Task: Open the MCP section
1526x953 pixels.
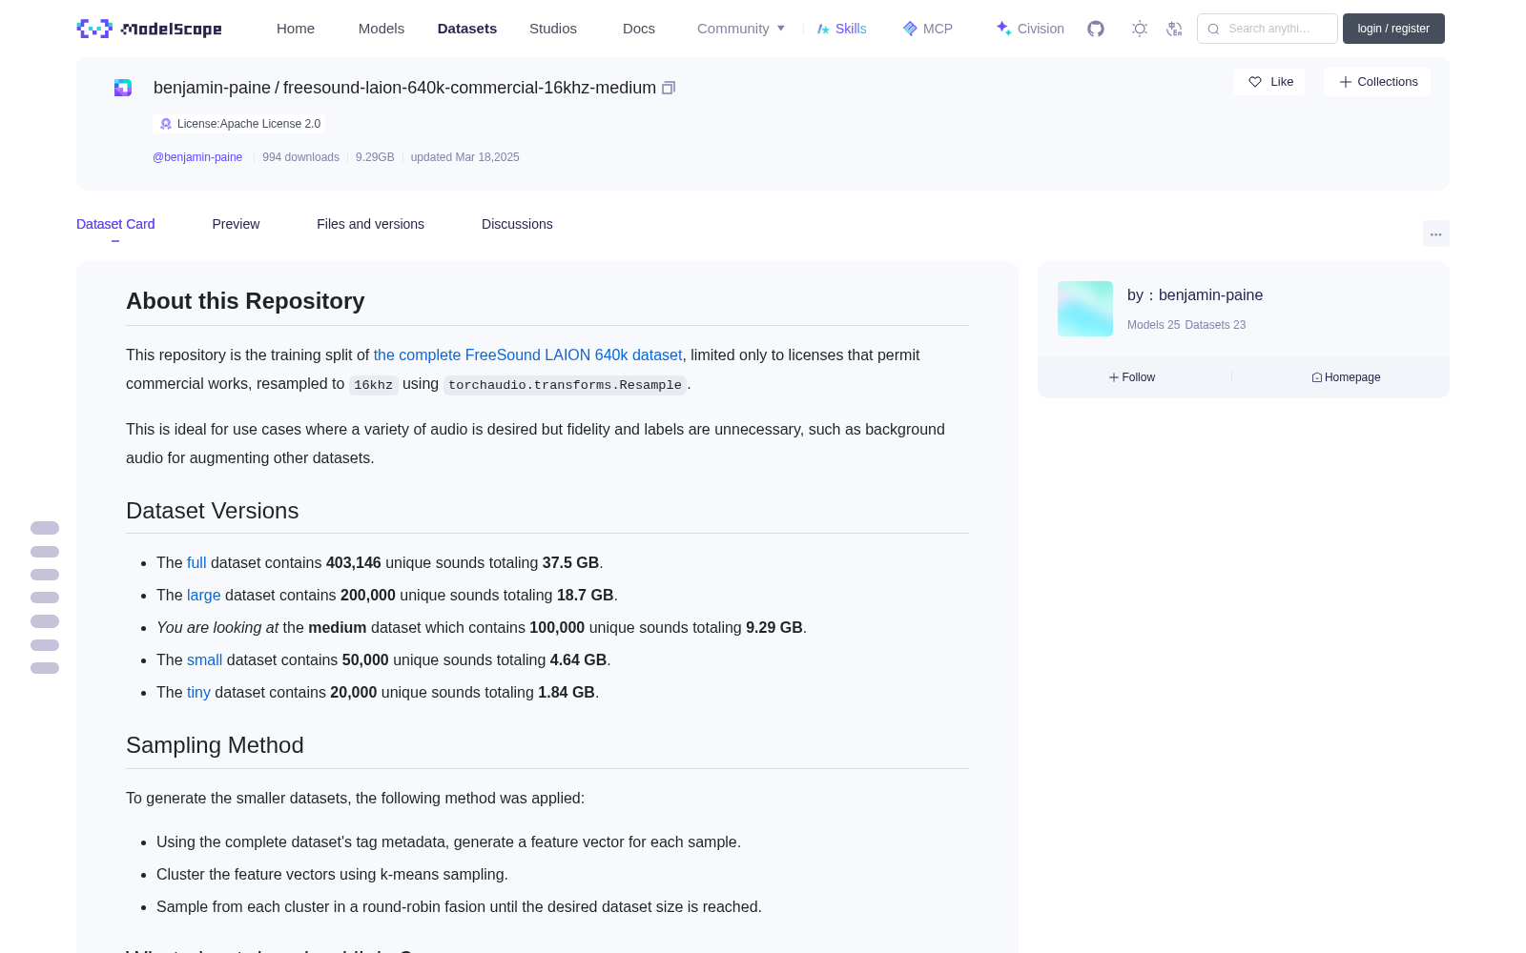Action: 928,29
